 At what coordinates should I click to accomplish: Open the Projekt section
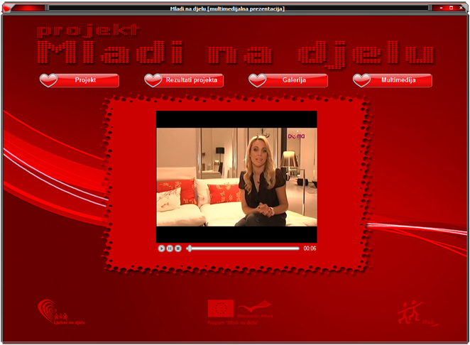86,80
